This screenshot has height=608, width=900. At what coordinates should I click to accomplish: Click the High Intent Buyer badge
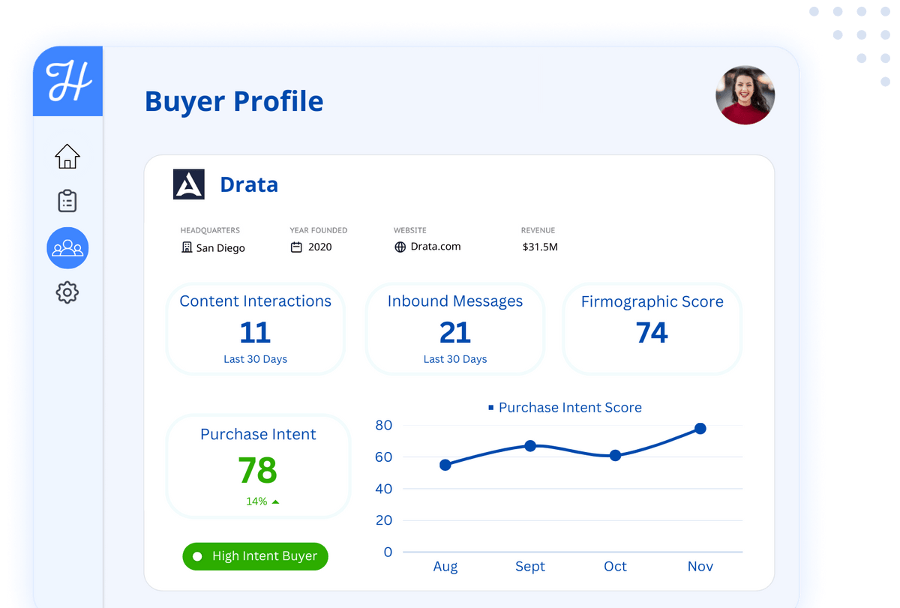tap(255, 556)
